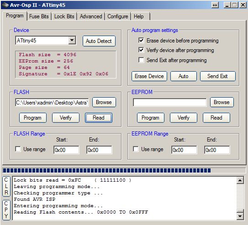
Task: Click the Found AVR ISP log line
Action: (34, 199)
